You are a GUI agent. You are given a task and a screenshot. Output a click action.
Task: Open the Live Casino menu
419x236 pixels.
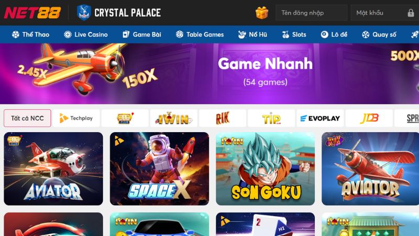click(86, 35)
